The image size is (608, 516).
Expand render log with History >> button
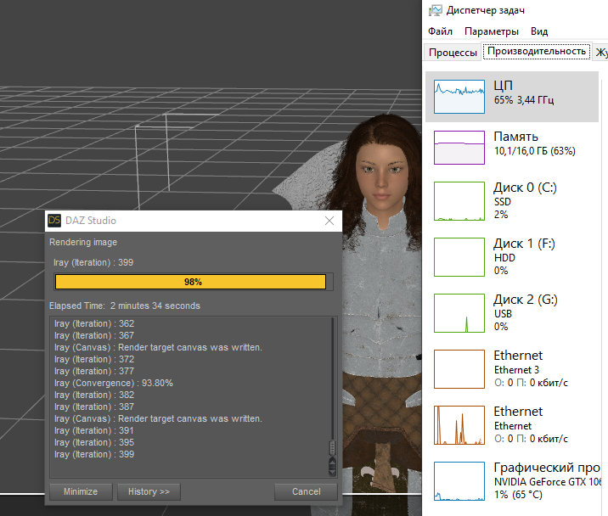149,491
